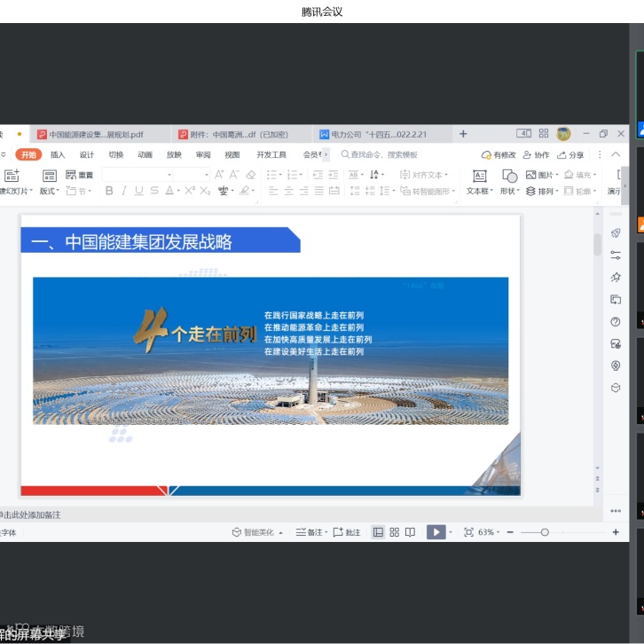Open the shapes (形状) gallery
Viewport: 644px width, 644px height.
pos(510,182)
